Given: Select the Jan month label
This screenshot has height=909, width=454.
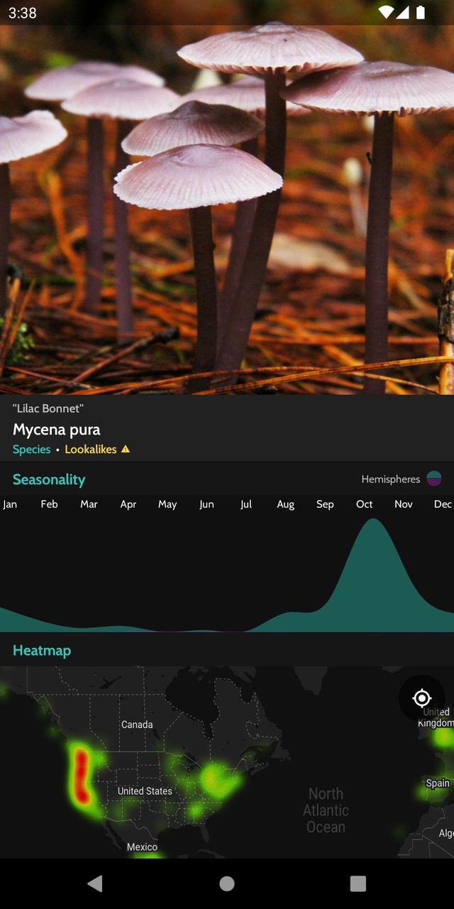Looking at the screenshot, I should click(10, 504).
